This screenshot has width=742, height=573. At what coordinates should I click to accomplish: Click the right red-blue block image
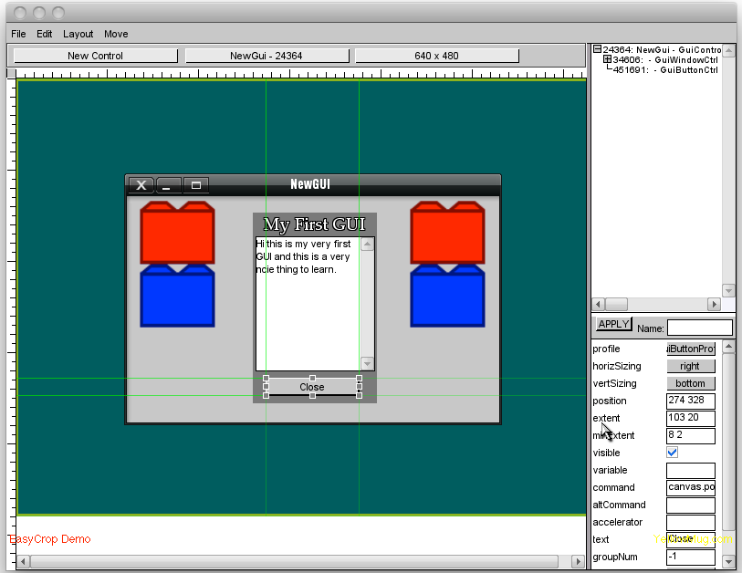click(x=447, y=265)
